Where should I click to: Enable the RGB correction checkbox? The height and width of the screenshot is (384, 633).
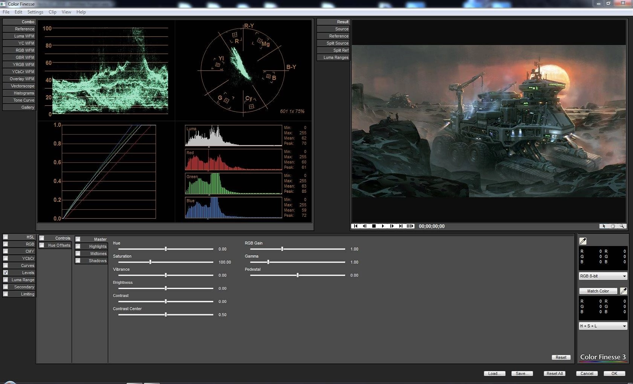pos(6,244)
